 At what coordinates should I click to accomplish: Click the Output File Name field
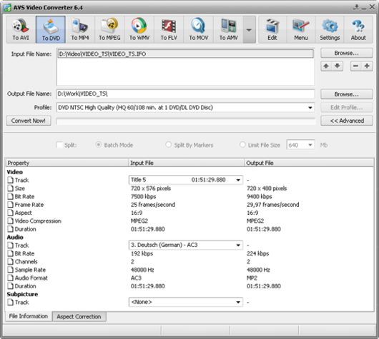tap(185, 94)
